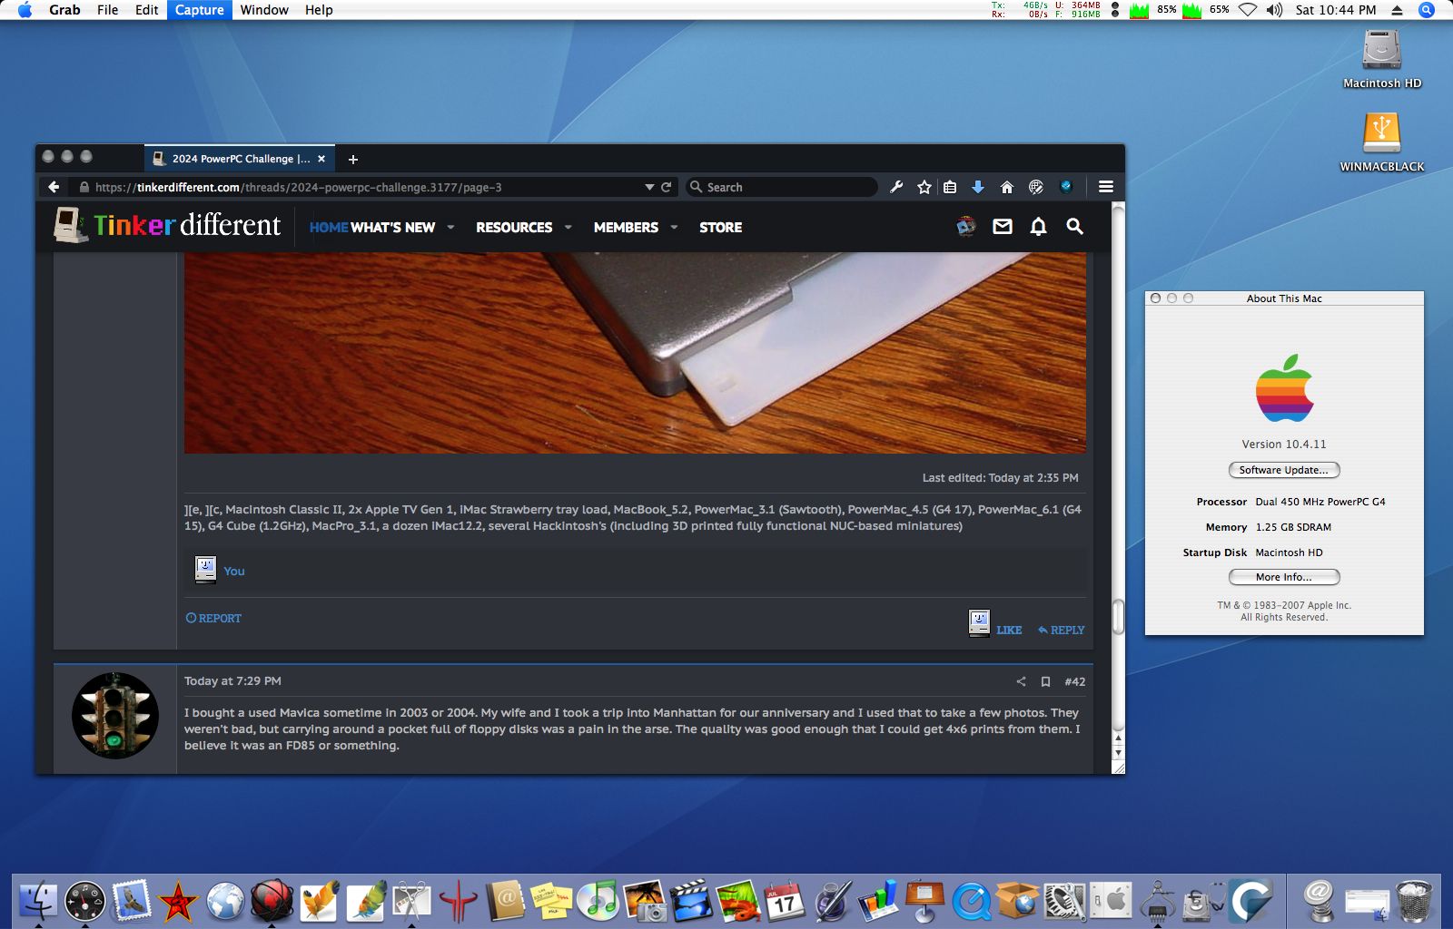Open a new browser tab
This screenshot has height=929, width=1453.
(x=353, y=159)
